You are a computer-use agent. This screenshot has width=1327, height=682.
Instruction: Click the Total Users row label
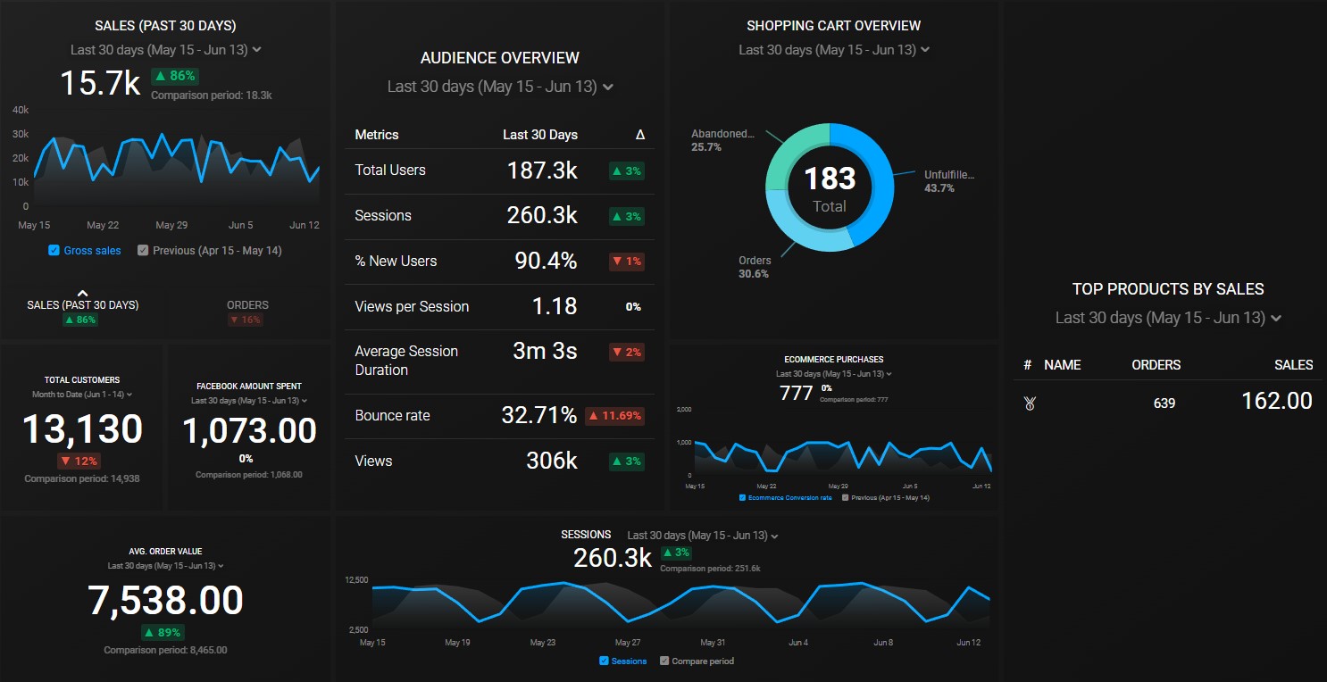pos(390,170)
